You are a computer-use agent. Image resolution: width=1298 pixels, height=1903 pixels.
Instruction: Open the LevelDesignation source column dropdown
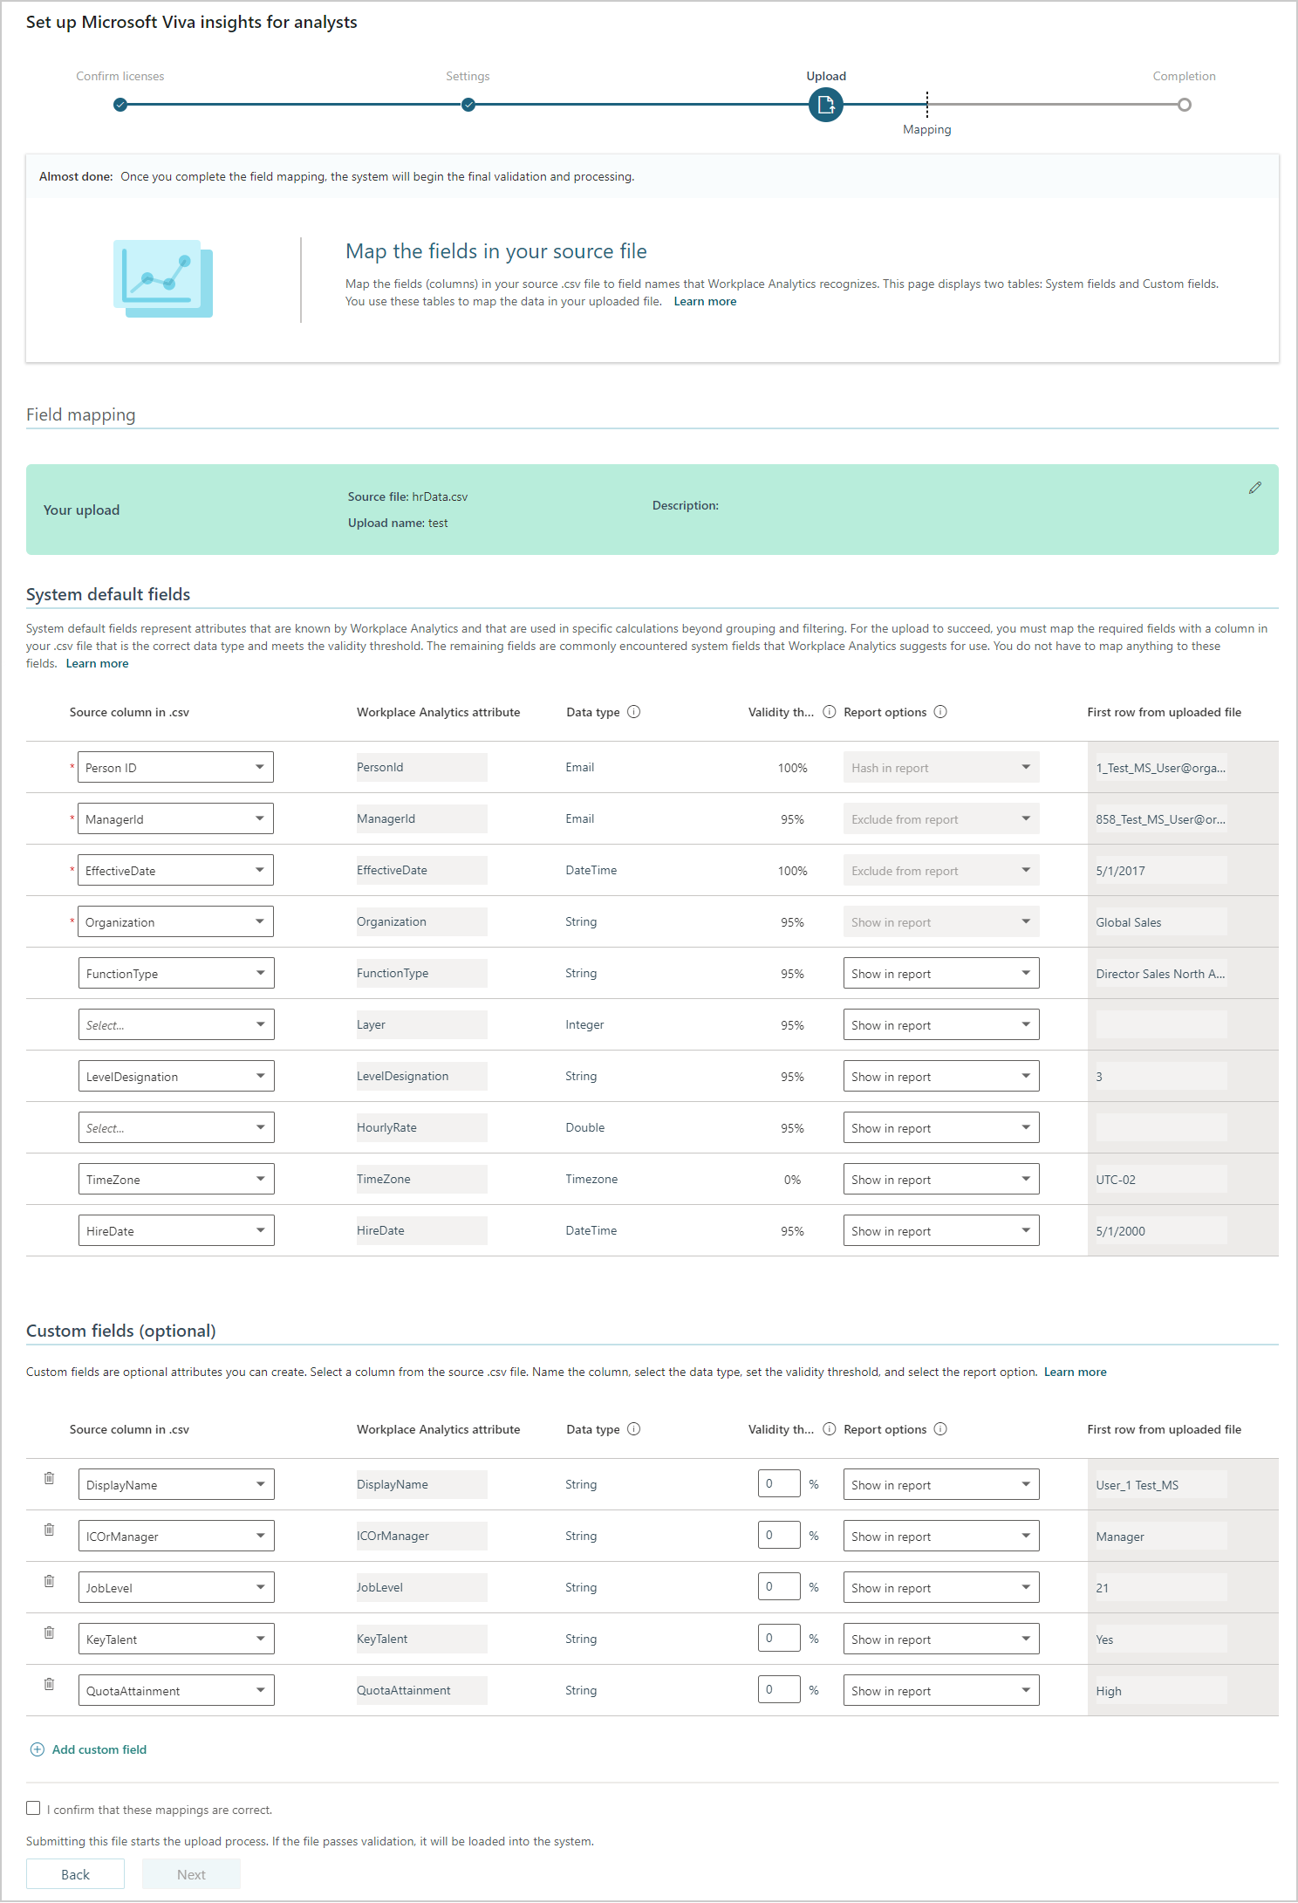coord(176,1076)
